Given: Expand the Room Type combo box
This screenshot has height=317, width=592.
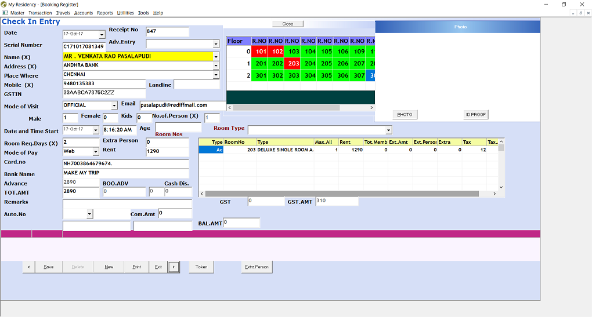Looking at the screenshot, I should 389,130.
